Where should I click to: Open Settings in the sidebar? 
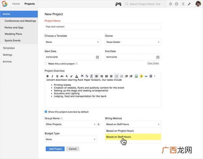pyautogui.click(x=8, y=55)
